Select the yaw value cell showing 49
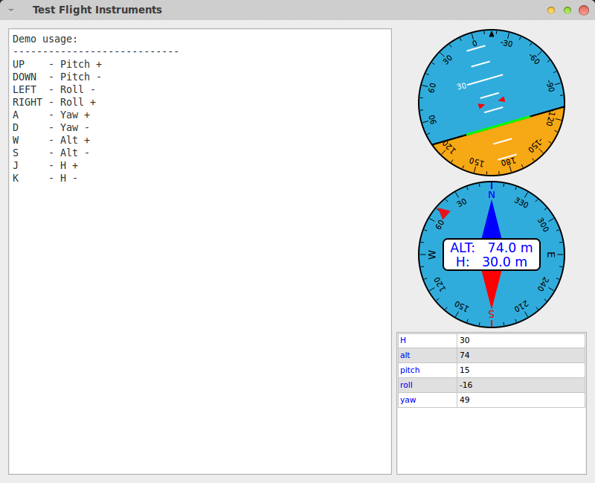Screen dimensions: 595x483 click(521, 400)
